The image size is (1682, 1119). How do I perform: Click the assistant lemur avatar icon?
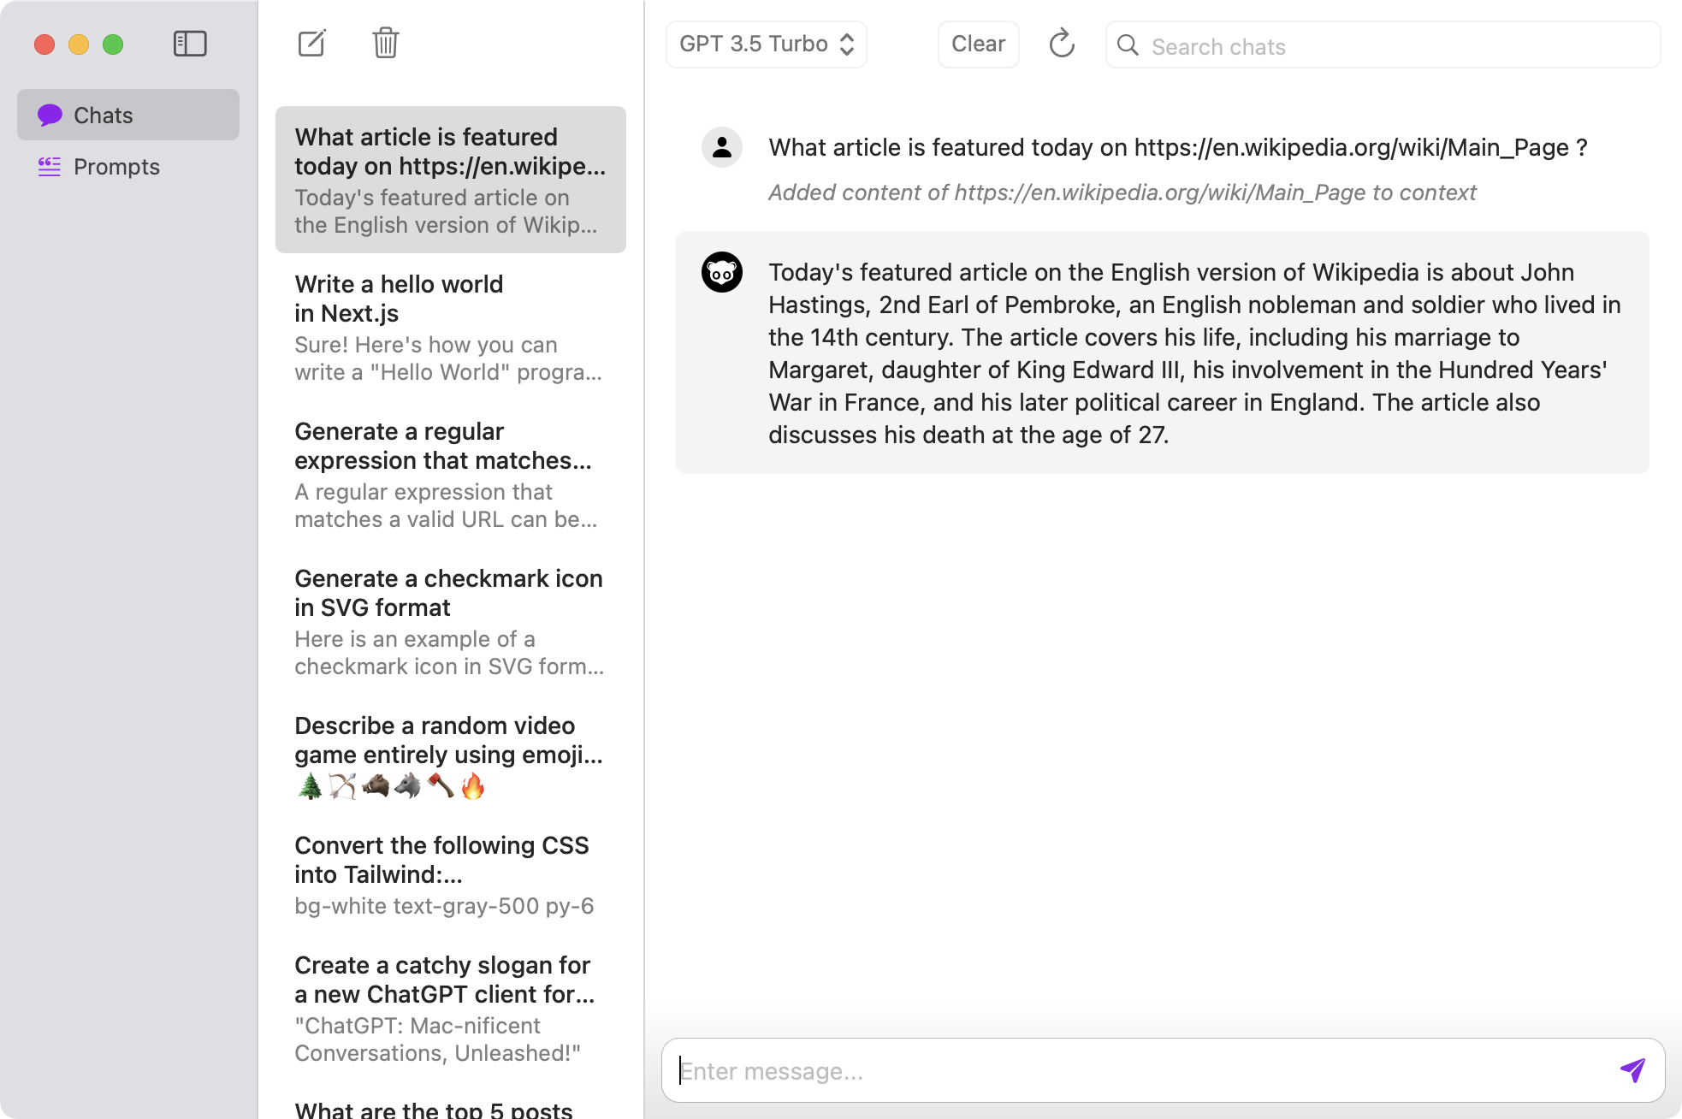721,273
